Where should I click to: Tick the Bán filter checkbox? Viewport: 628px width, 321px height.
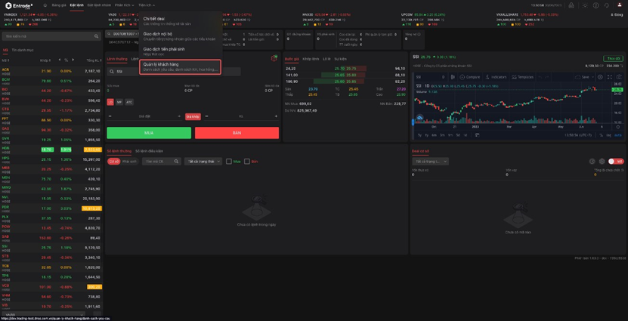[246, 162]
